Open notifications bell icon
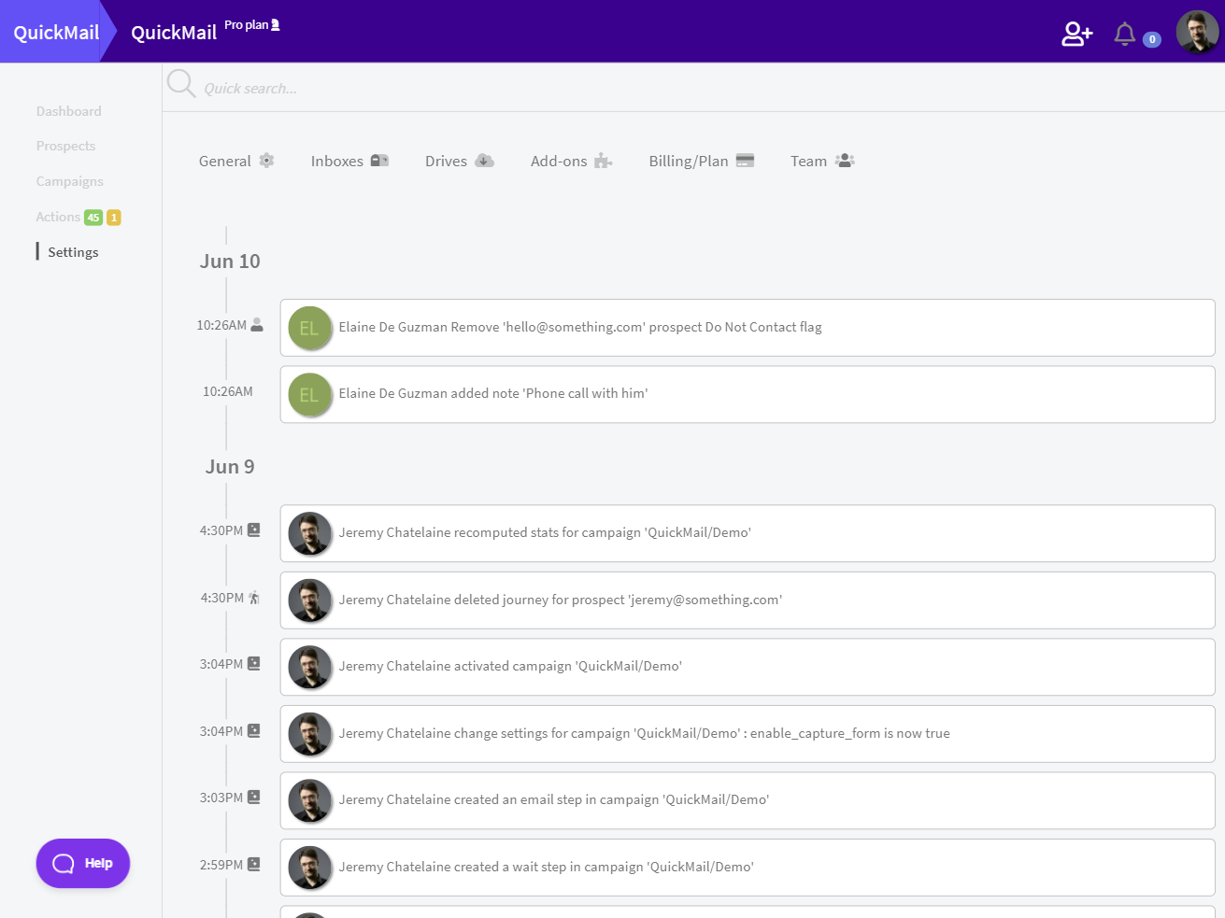This screenshot has height=918, width=1225. 1125,35
